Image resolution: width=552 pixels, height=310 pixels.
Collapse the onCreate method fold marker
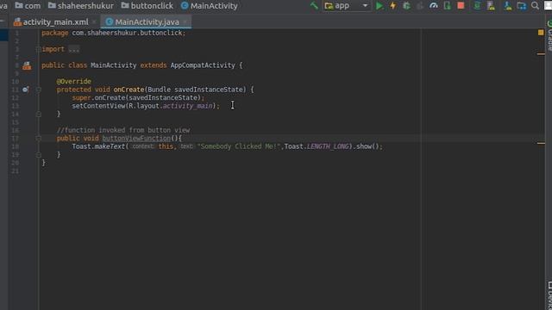point(39,90)
